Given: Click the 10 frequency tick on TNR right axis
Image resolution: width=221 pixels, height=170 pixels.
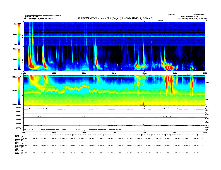Looking at the screenshot, I should point(208,99).
